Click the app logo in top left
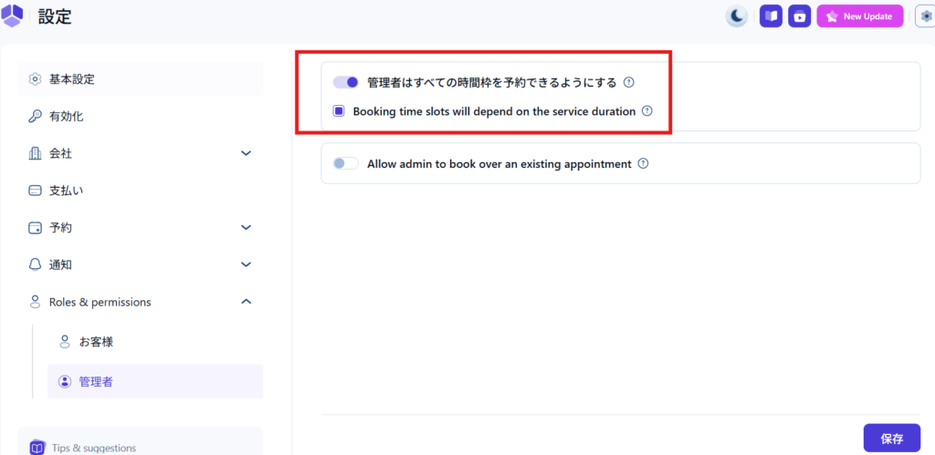The image size is (935, 455). pyautogui.click(x=13, y=16)
